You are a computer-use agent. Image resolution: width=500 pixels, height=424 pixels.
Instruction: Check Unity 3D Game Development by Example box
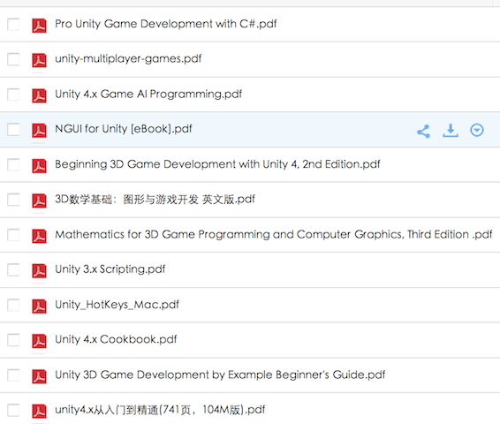coord(13,375)
